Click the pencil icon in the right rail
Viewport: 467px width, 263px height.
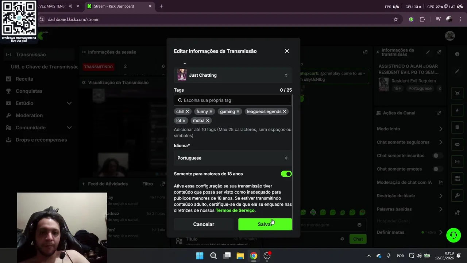457,72
